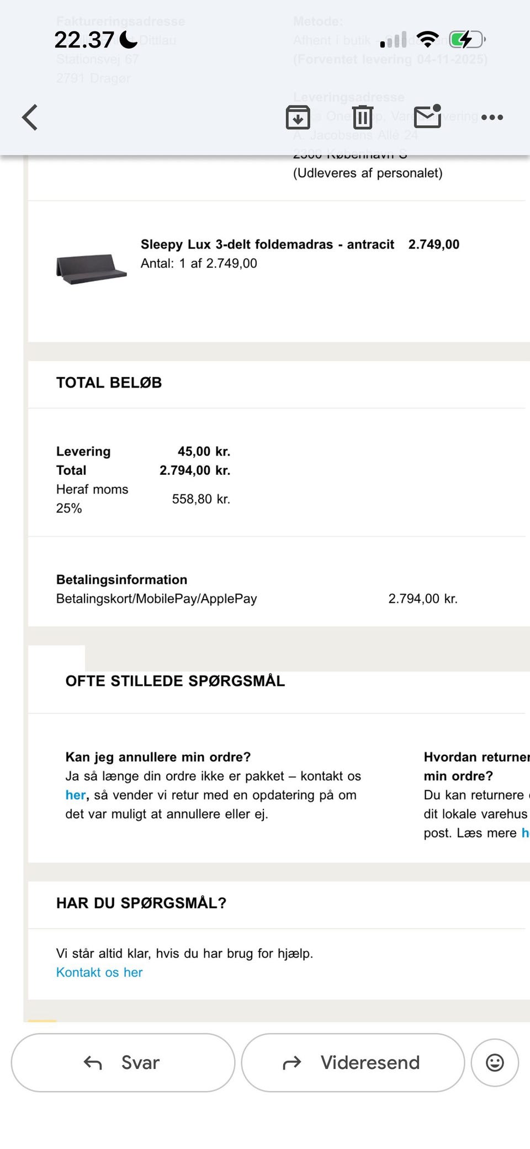Select the Sleepy Lux 3-delt foldemadras product title

tap(267, 244)
